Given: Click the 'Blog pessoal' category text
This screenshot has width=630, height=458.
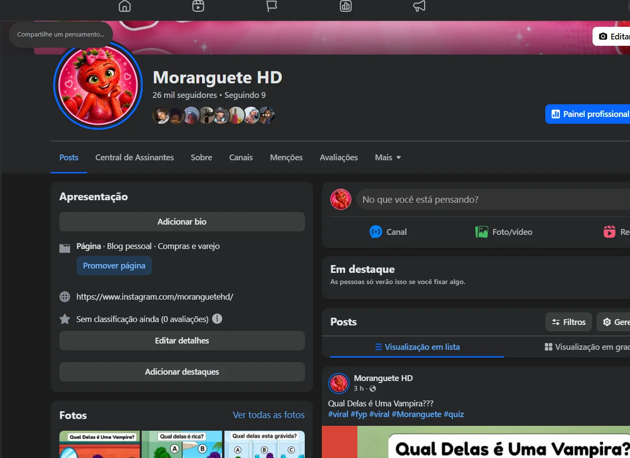Looking at the screenshot, I should [129, 246].
